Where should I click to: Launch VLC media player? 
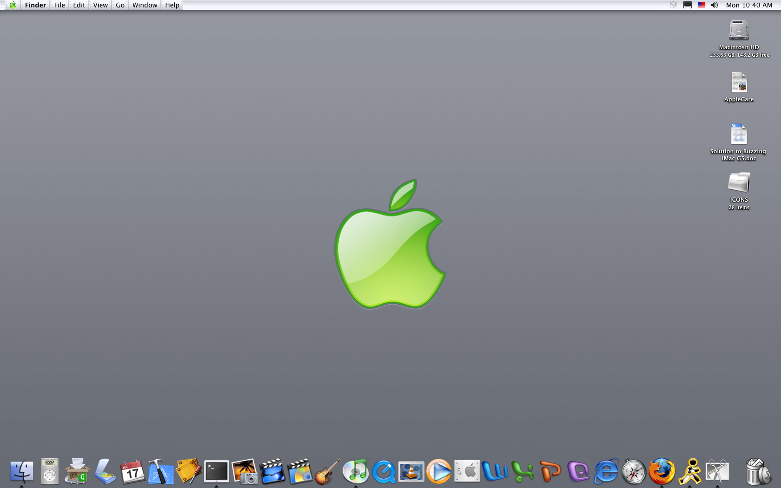click(411, 472)
